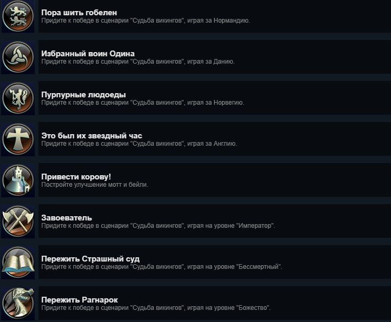Screen dimensions: 391x322
Task: Select the "Пурпурные людоеды" achievement title
Action: 84,95
